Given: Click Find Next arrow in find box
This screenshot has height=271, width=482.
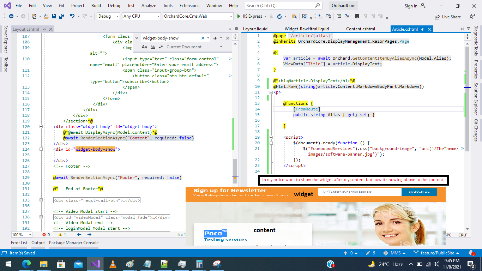Looking at the screenshot, I should click(x=215, y=38).
